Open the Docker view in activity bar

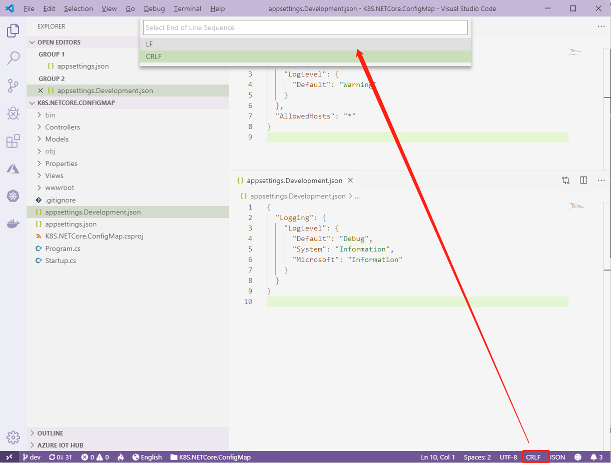[x=13, y=223]
